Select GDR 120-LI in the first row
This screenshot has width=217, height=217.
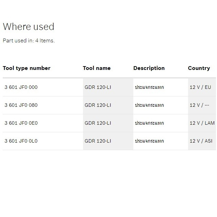(98, 87)
